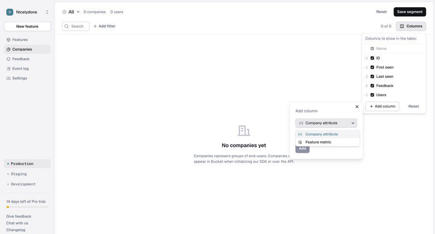
Task: Close the Add column popup
Action: click(x=357, y=107)
